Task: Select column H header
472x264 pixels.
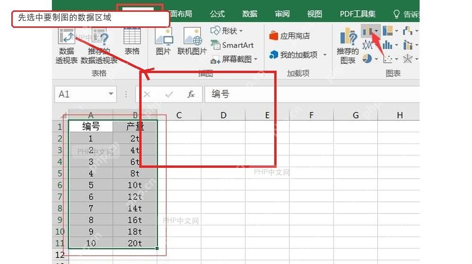Action: [399, 115]
